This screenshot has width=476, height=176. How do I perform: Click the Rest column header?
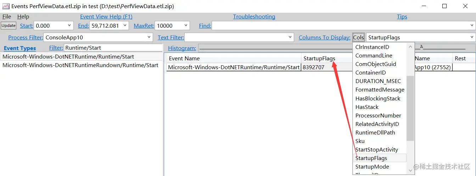[x=464, y=59]
